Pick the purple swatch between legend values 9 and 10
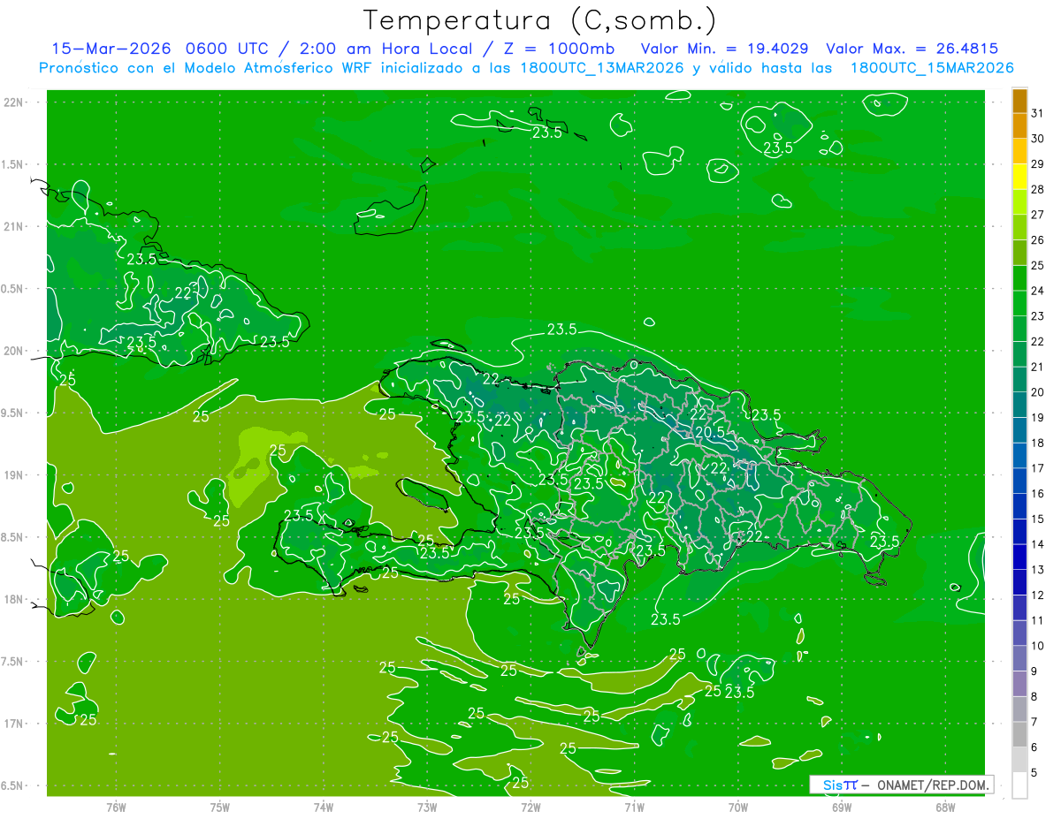The height and width of the screenshot is (819, 1061). (1019, 659)
